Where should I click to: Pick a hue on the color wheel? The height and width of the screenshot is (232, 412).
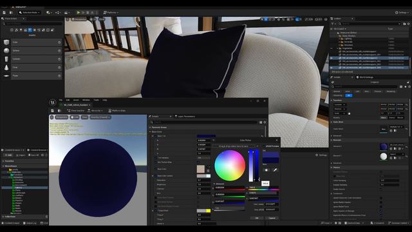pos(230,166)
